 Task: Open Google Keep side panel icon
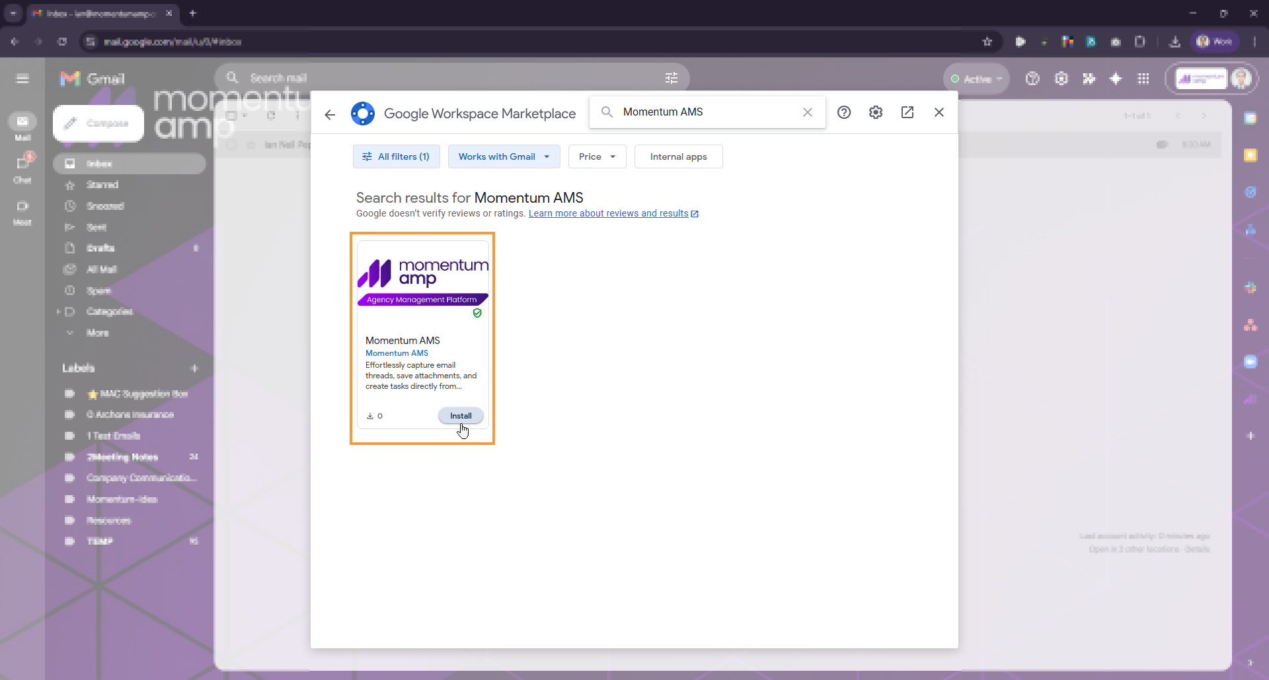(x=1250, y=155)
